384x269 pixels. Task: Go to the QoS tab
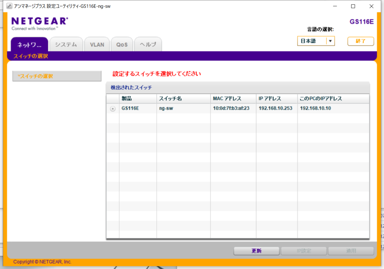[122, 44]
